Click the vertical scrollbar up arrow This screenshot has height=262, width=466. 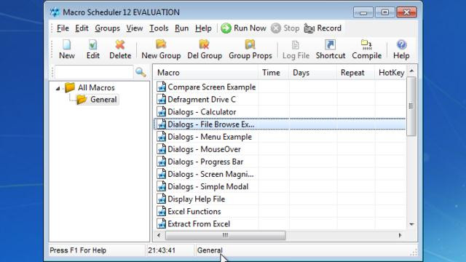(411, 71)
